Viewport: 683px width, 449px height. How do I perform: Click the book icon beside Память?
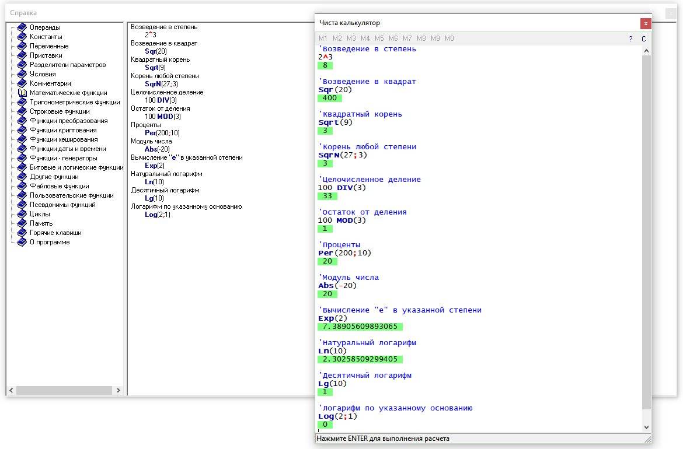pos(22,223)
